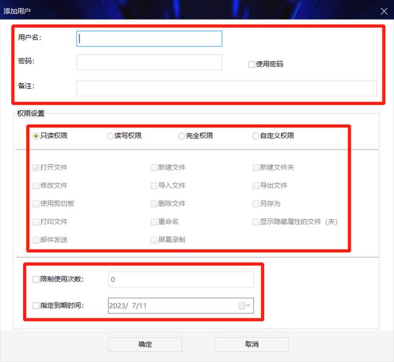Screen dimensions: 394x362
Task: Toggle the 使用剪切板 checkbox
Action: (x=36, y=204)
